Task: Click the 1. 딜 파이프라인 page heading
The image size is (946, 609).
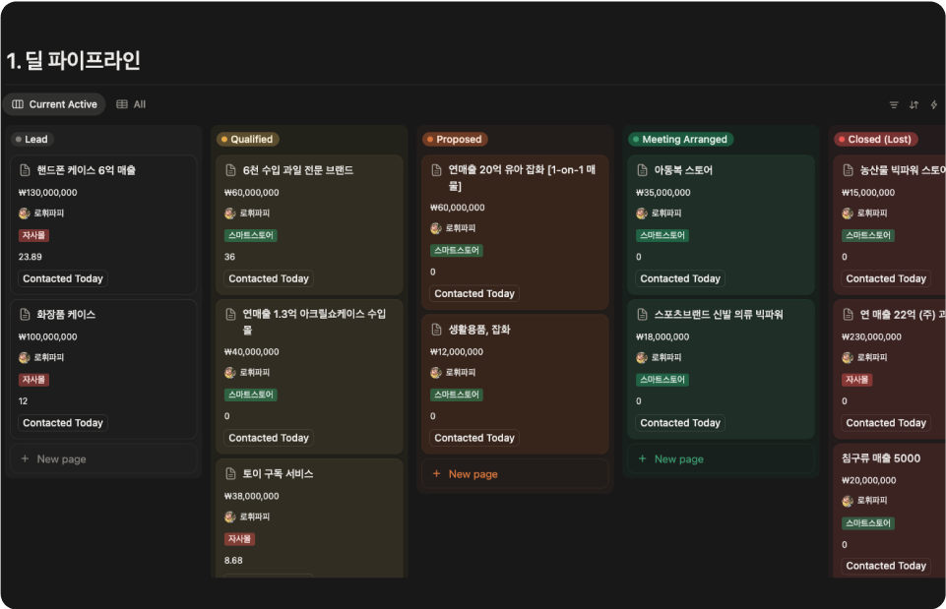Action: tap(74, 60)
